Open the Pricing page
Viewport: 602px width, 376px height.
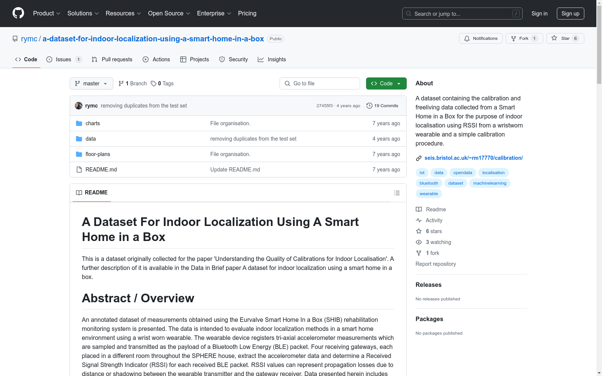tap(247, 13)
